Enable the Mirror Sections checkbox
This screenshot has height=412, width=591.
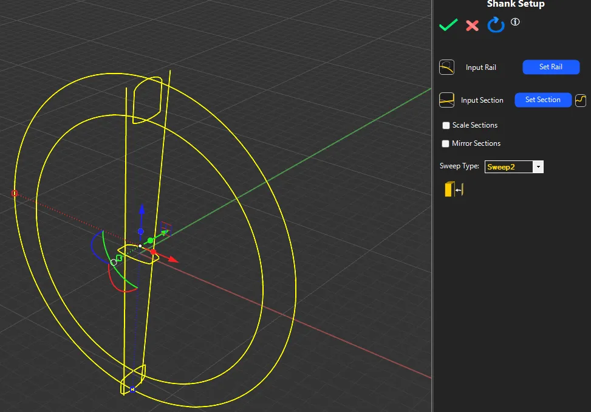click(446, 143)
